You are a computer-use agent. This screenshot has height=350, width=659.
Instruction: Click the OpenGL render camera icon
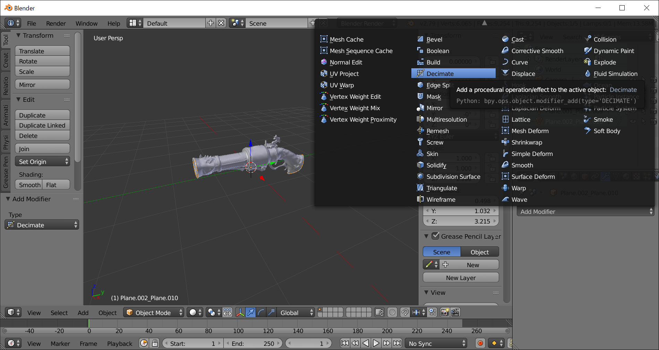[x=444, y=312]
